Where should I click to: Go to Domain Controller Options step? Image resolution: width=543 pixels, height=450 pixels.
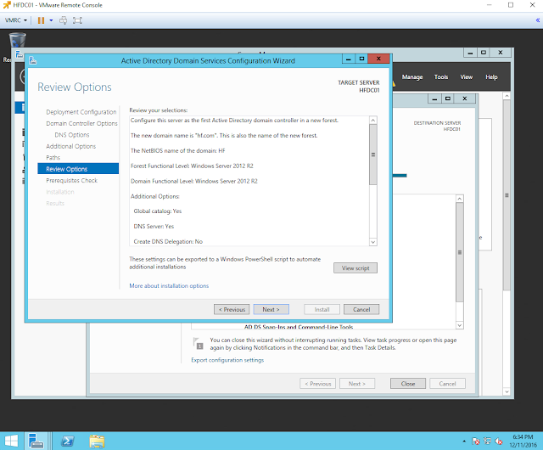coord(81,123)
